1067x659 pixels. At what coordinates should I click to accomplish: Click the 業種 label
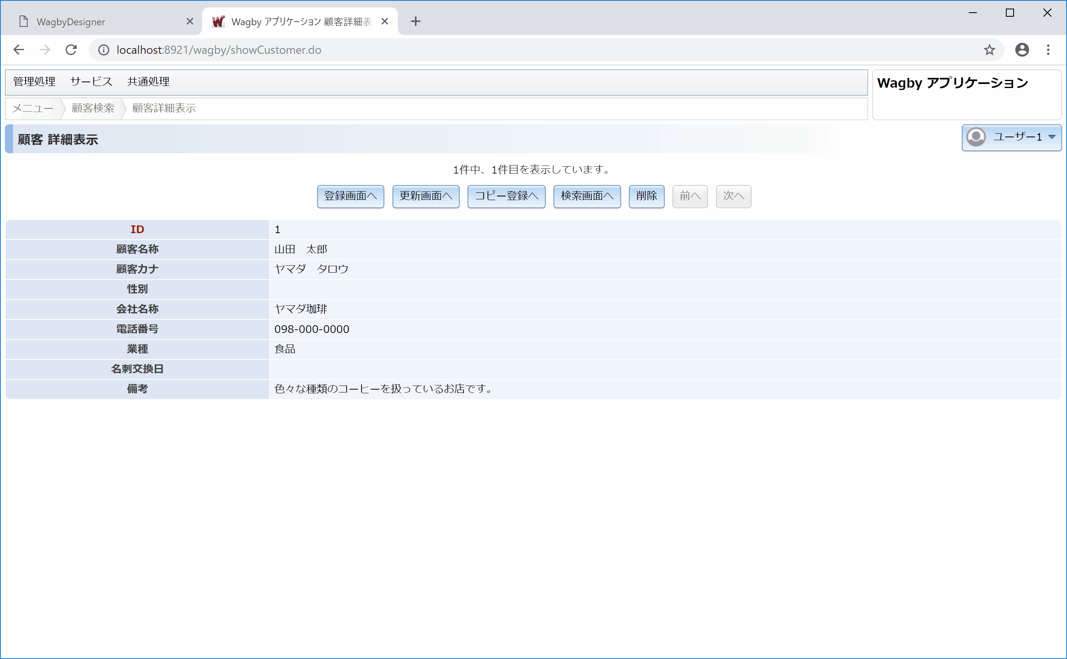137,349
